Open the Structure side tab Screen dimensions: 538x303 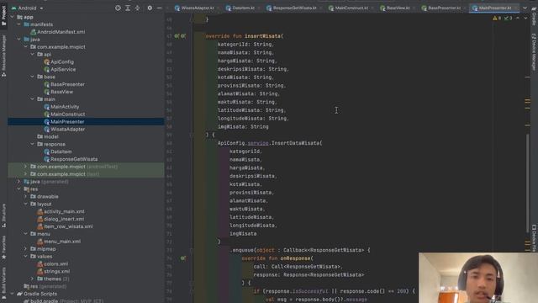point(3,215)
